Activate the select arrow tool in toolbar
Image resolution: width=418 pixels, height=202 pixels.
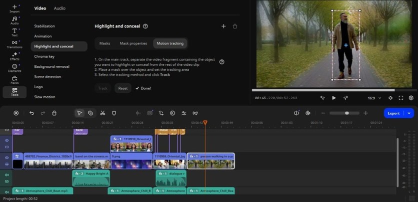click(79, 113)
